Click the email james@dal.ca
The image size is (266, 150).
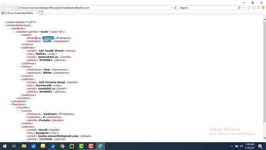point(48,57)
